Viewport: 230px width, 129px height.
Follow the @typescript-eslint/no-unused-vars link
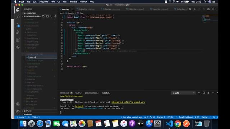pos(128,102)
